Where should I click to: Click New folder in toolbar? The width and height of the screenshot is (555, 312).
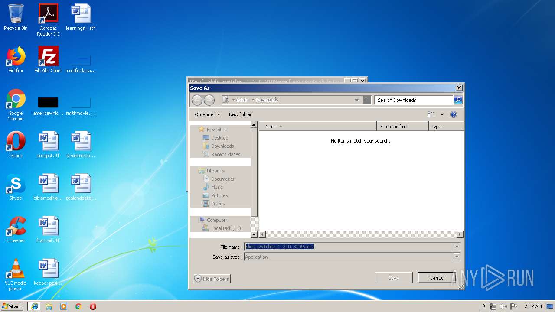(x=240, y=114)
